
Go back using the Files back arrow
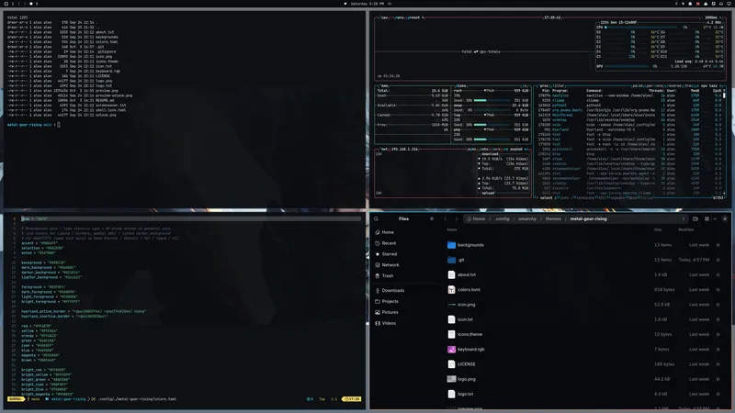pyautogui.click(x=446, y=218)
